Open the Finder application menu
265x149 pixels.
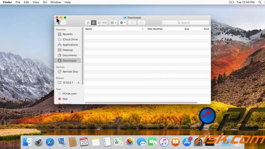click(x=7, y=2)
